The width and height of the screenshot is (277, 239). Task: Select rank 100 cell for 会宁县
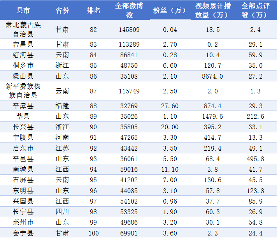click(x=93, y=233)
